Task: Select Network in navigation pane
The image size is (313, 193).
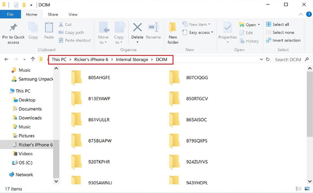Action: (21, 175)
